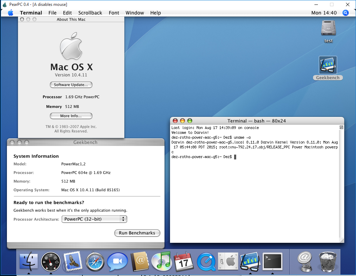This screenshot has width=356, height=276.
Task: Open the Terminal application menu
Action: (x=31, y=13)
